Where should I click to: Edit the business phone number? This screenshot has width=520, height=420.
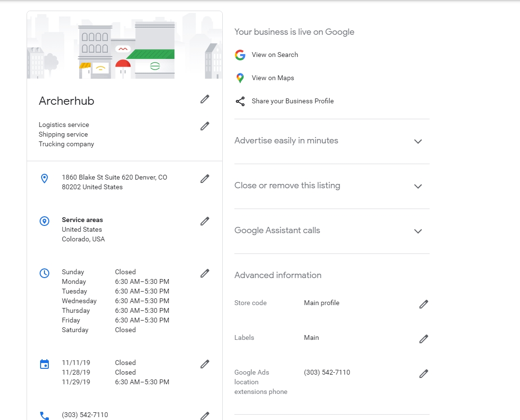pyautogui.click(x=205, y=415)
